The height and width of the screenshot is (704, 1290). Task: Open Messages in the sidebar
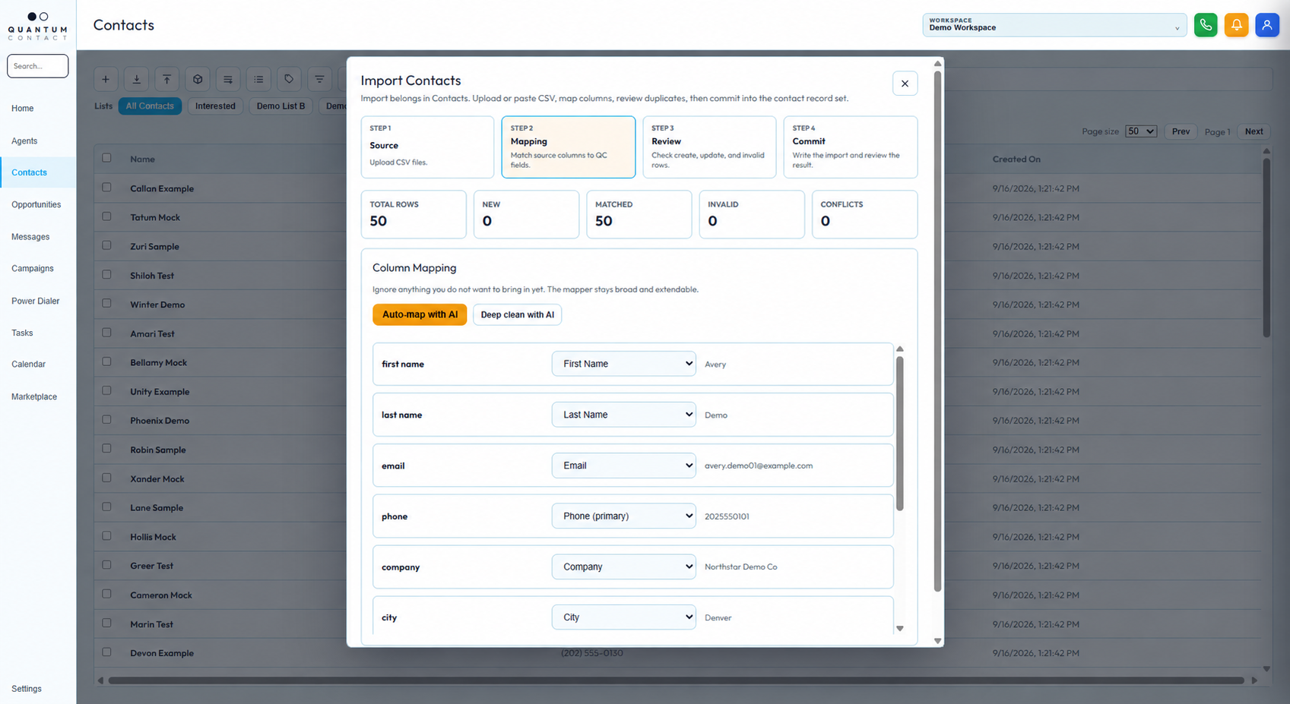tap(30, 237)
